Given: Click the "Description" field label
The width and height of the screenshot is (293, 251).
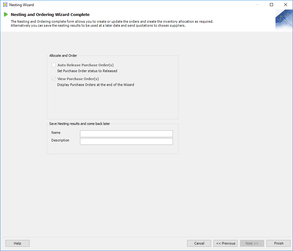Looking at the screenshot, I should 60,140.
